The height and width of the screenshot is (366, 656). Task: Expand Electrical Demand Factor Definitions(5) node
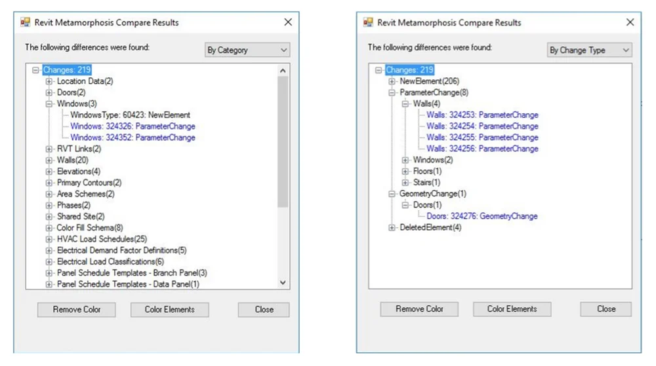[49, 250]
